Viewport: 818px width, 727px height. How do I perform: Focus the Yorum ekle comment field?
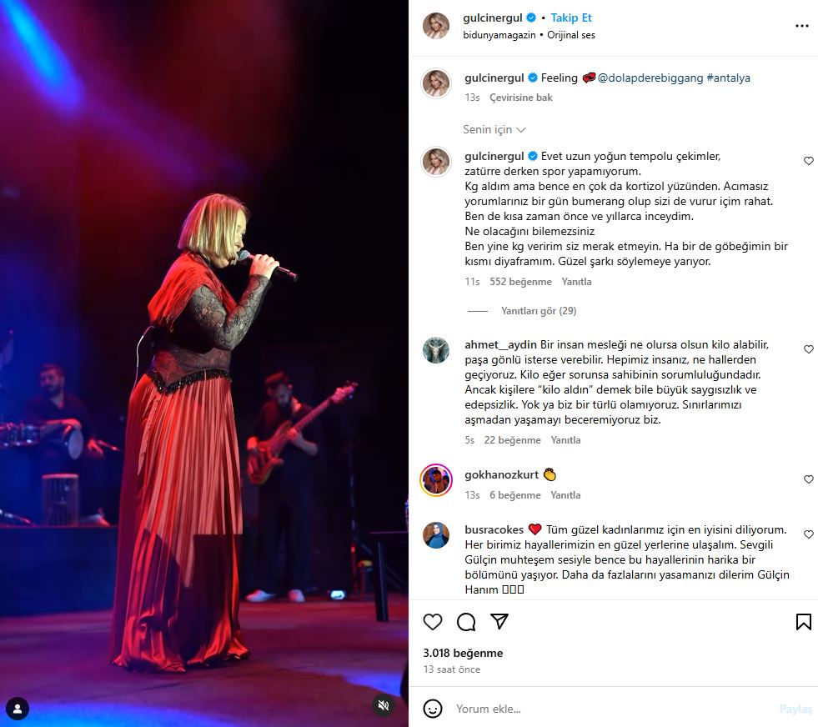tap(615, 709)
